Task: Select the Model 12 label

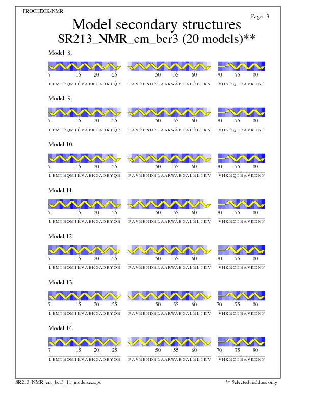Action: (x=61, y=236)
